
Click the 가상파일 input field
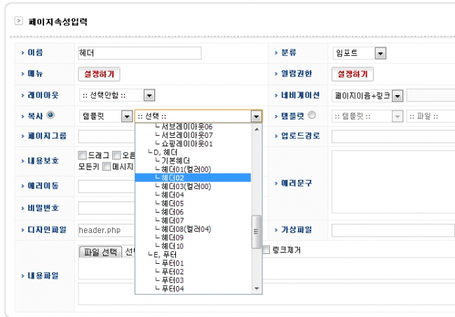393,230
